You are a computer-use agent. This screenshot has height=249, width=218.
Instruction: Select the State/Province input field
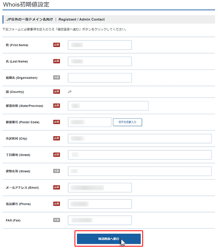(108, 106)
